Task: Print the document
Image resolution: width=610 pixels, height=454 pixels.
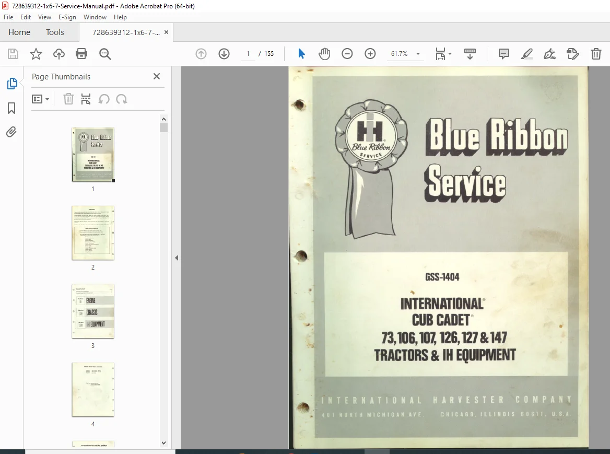Action: (81, 54)
